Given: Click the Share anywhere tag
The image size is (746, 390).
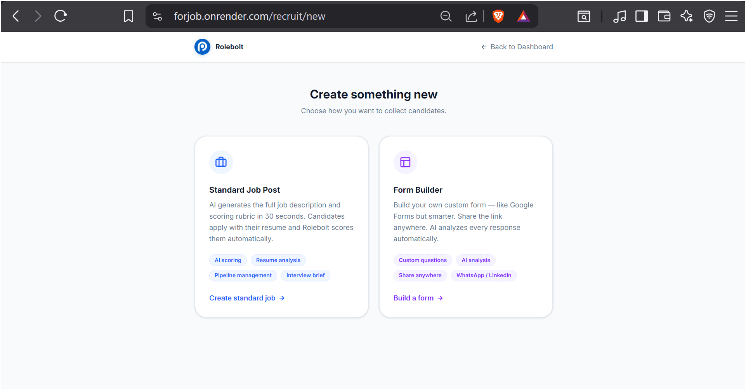Looking at the screenshot, I should (420, 275).
